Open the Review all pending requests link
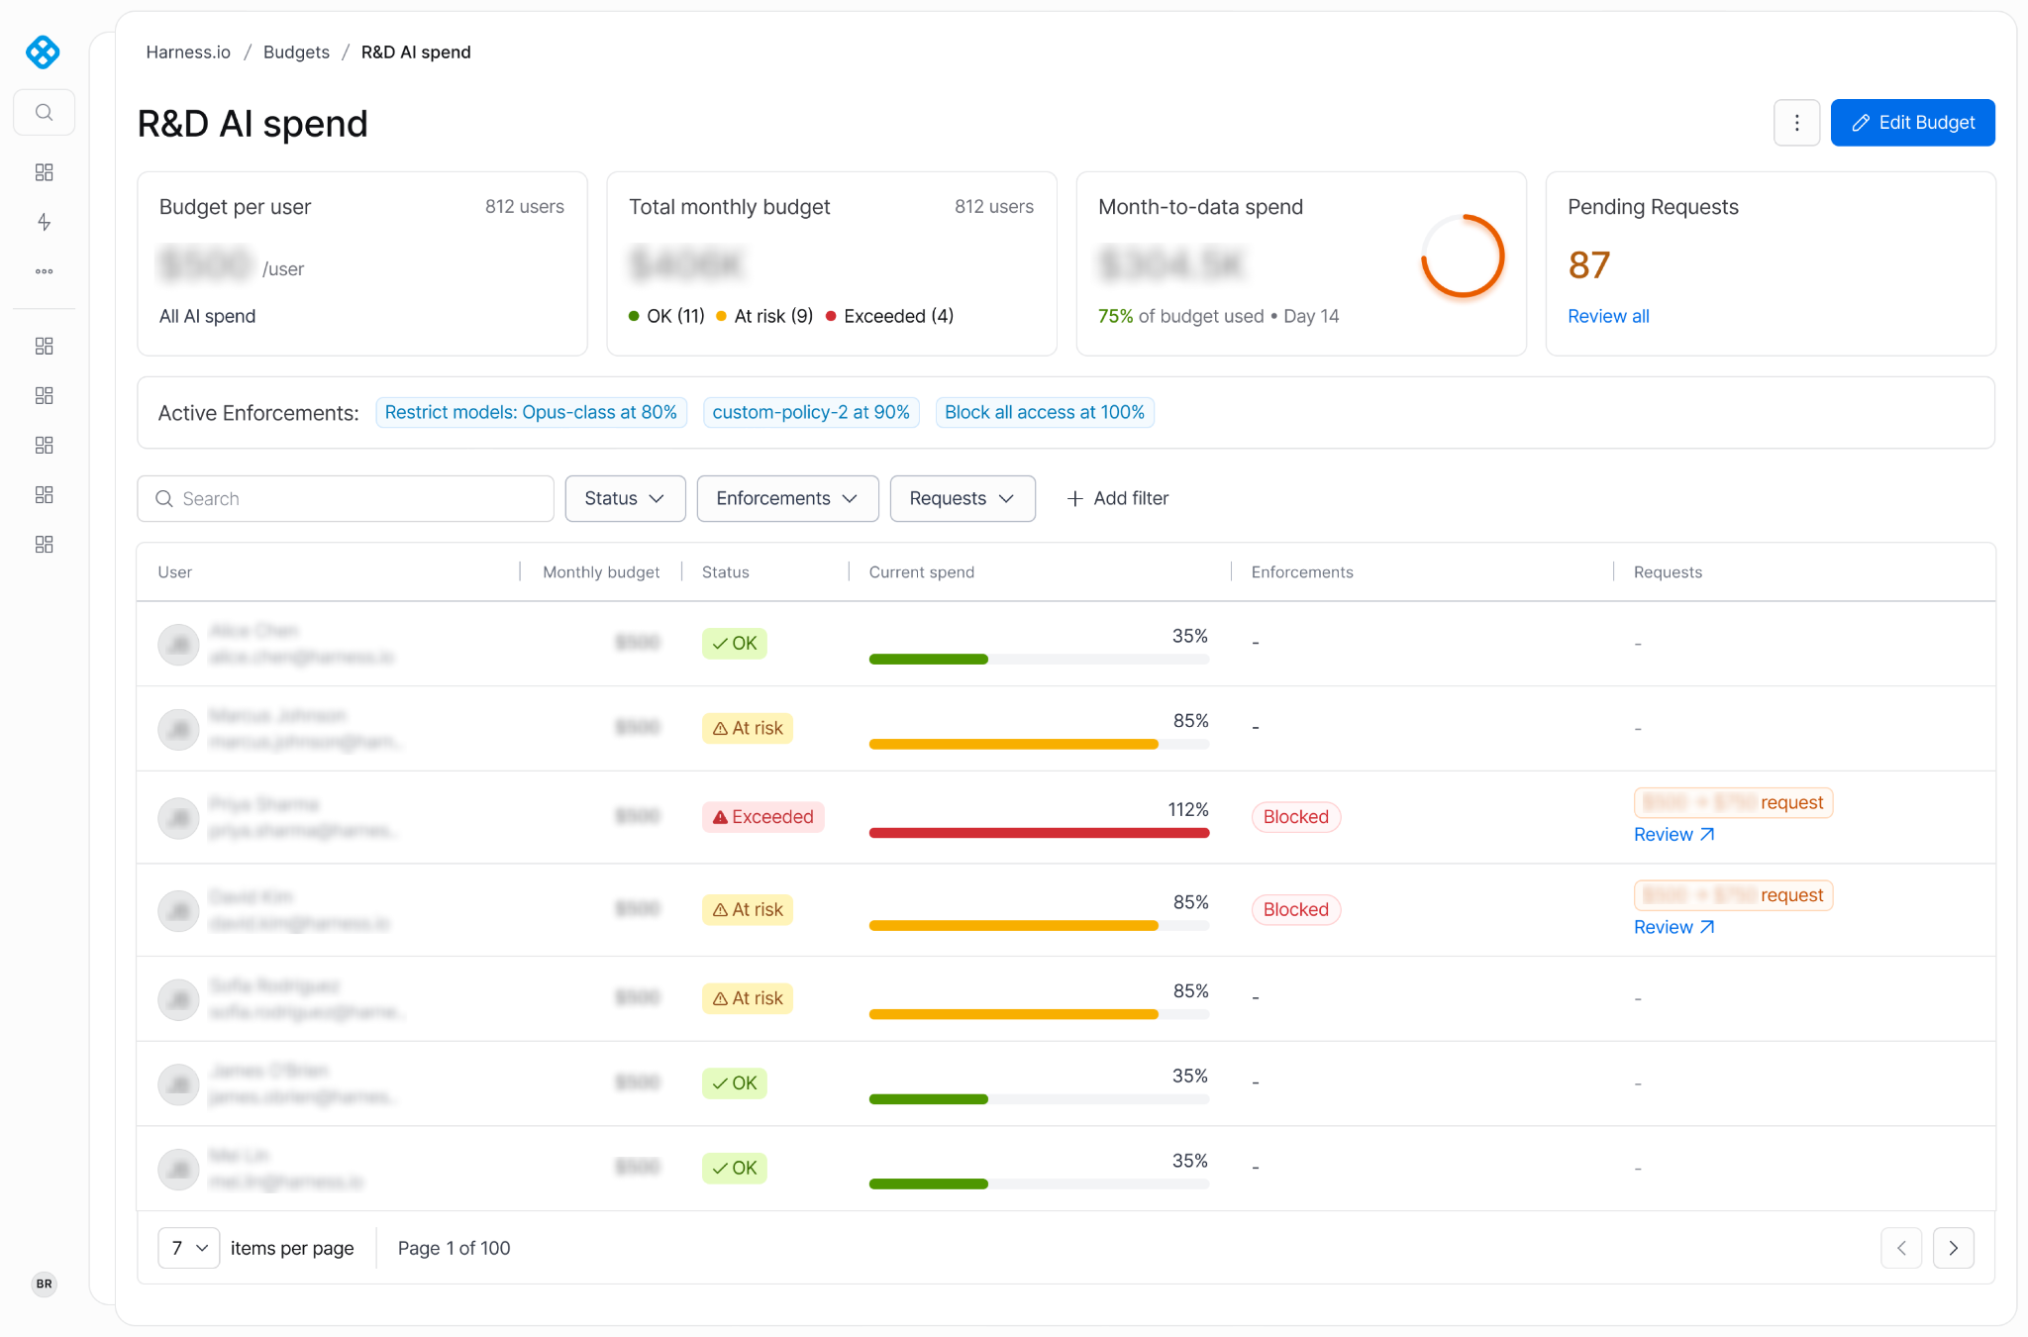 (1608, 316)
